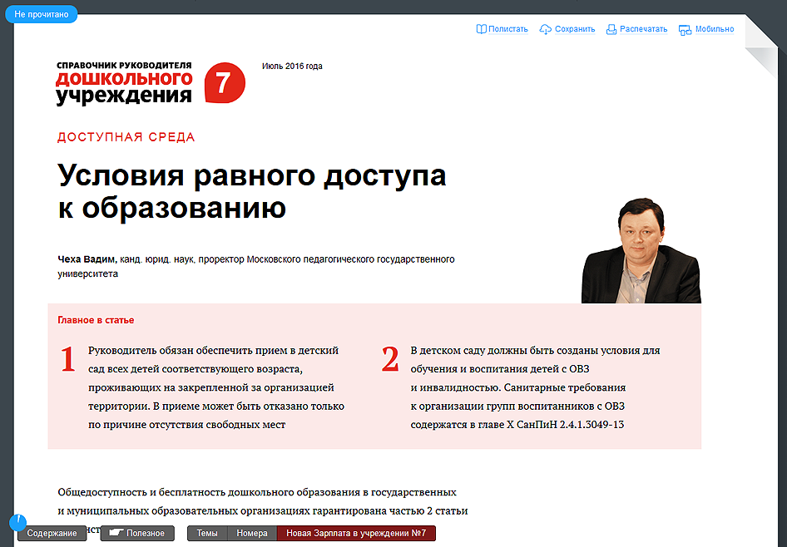The height and width of the screenshot is (547, 787).
Task: Click the red issue number 7 badge
Action: point(225,83)
